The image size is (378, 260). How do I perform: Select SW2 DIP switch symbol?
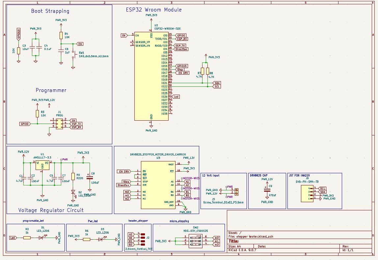tap(196, 241)
